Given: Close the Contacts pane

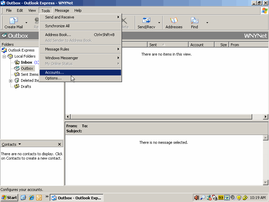Looking at the screenshot, I should pyautogui.click(x=60, y=144).
